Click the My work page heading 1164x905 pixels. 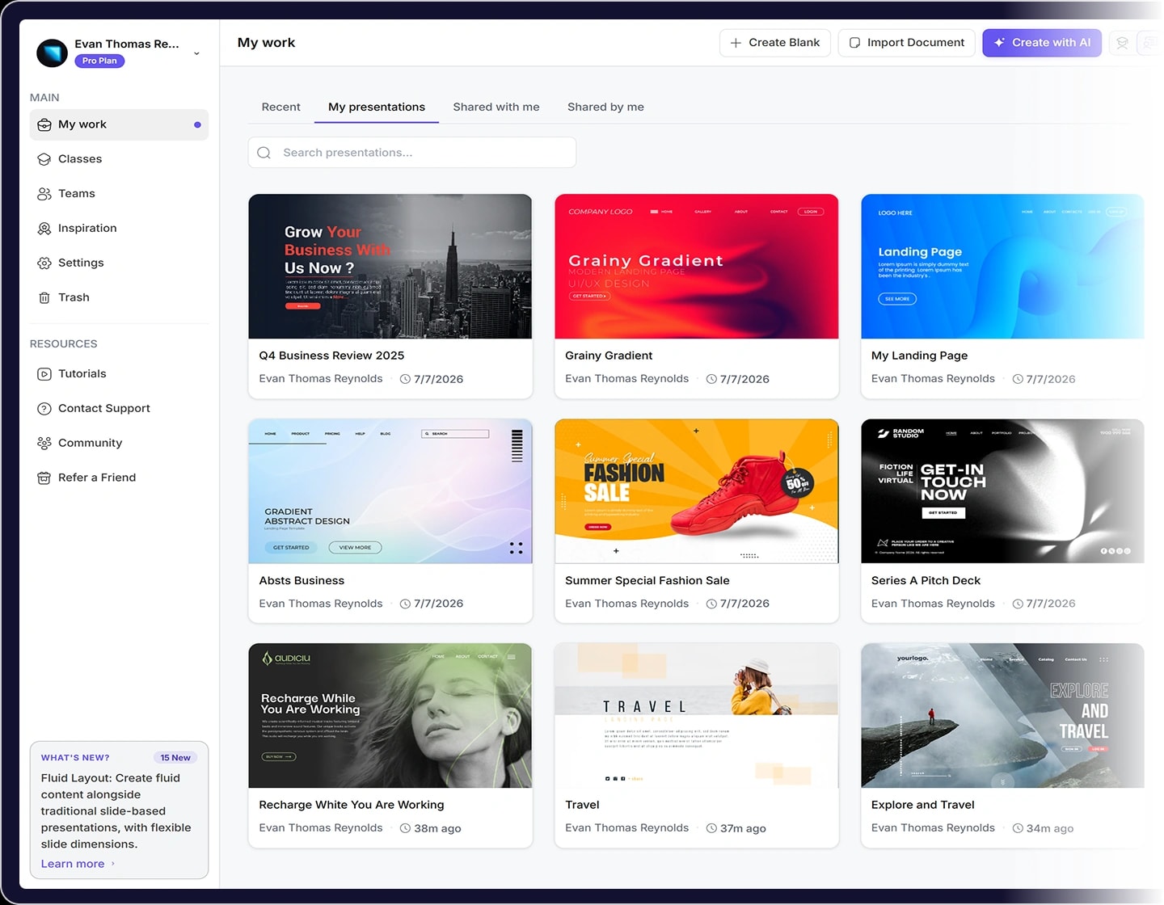click(266, 43)
